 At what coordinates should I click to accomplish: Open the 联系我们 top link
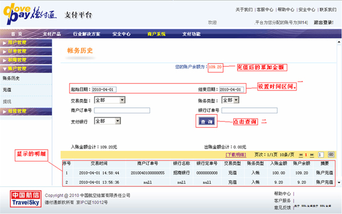click(328, 10)
